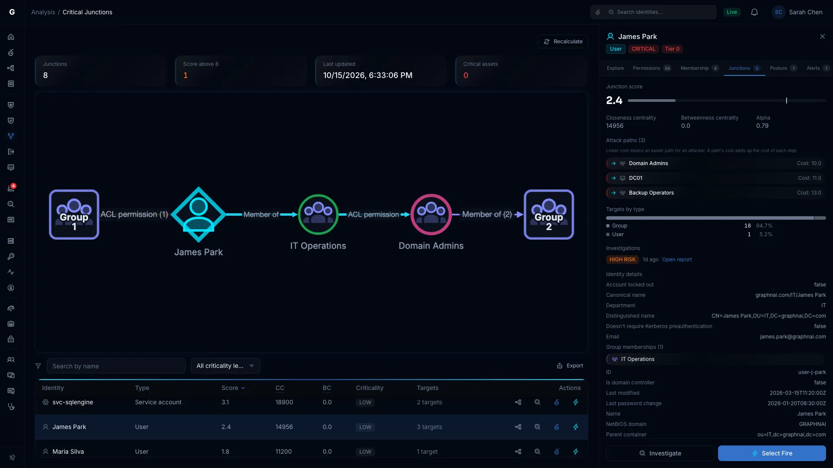Click the junction score slider bar

[x=727, y=101]
